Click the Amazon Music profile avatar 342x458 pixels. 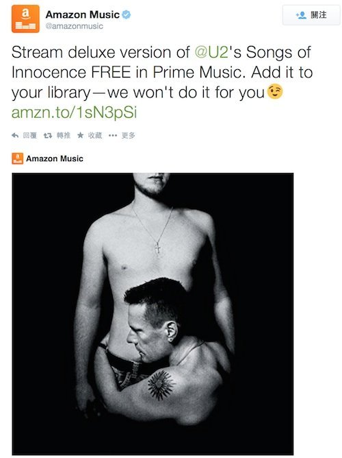pos(25,19)
